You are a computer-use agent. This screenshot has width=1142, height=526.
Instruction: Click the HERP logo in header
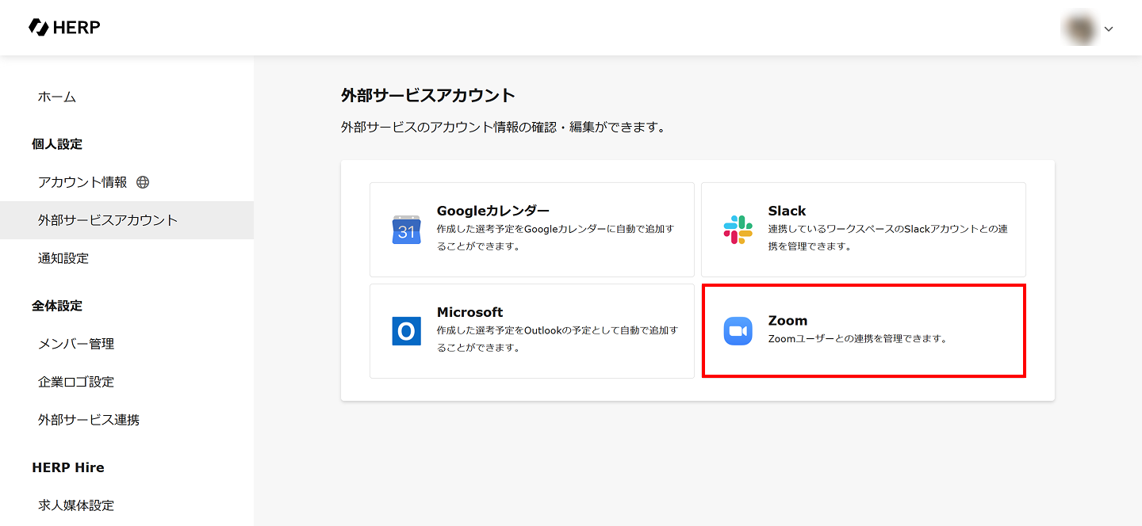click(64, 28)
